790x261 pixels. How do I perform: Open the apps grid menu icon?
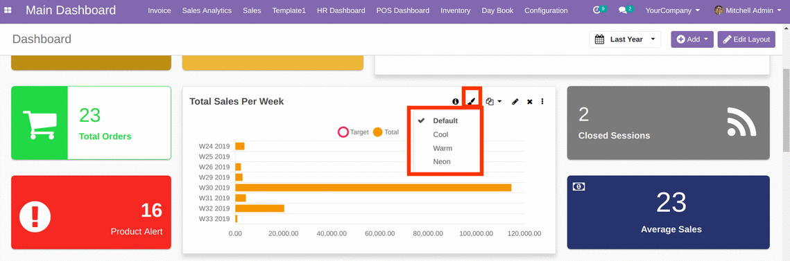(8, 10)
